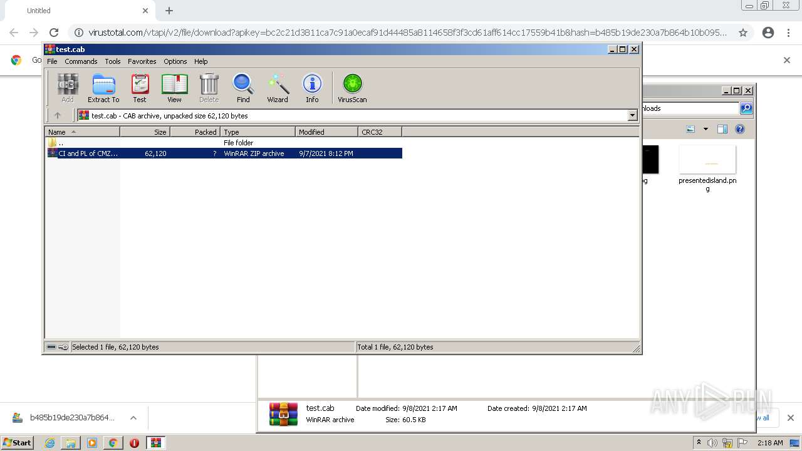Viewport: 802px width, 451px height.
Task: Run the Test archive tool
Action: coord(140,88)
